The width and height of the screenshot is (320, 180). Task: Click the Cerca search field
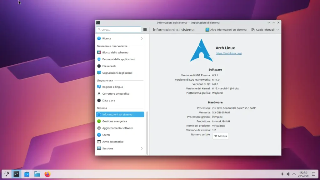point(118,29)
